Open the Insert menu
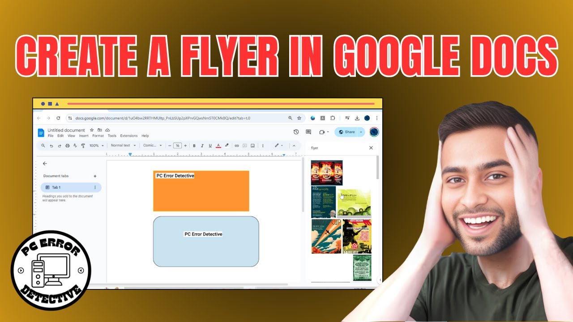 click(84, 136)
